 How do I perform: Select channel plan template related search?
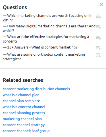(x=21, y=101)
